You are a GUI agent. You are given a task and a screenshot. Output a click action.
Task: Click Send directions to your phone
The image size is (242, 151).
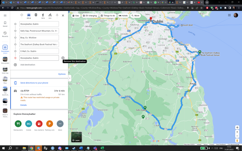34,82
